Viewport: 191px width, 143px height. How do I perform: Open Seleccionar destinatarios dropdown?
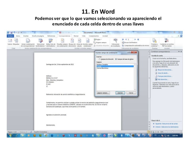coord(41,43)
